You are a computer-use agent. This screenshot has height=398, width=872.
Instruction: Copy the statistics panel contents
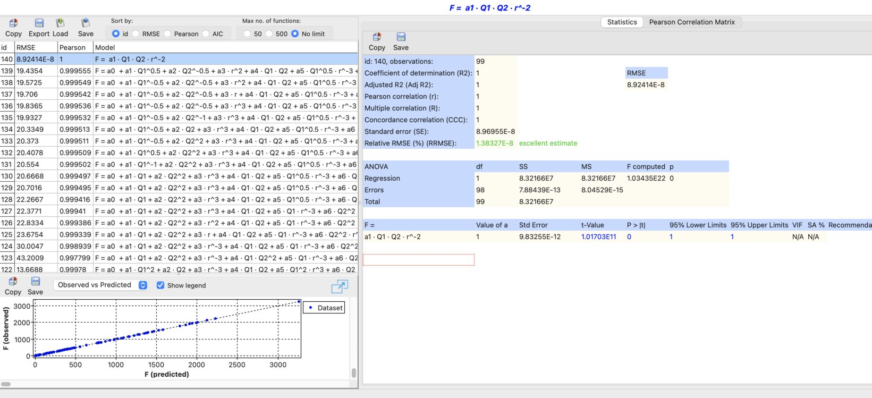(x=377, y=37)
